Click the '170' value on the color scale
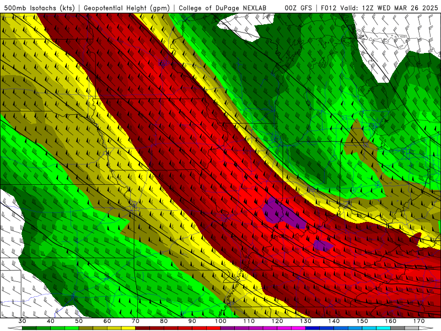 tap(419, 321)
